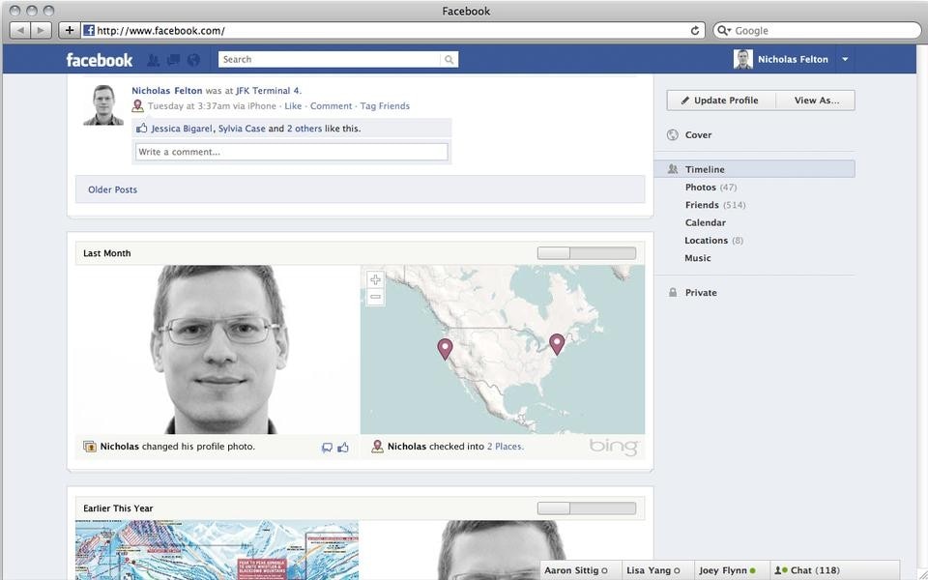Viewport: 928px width, 580px height.
Task: Open Locations (8) section
Action: tap(713, 241)
